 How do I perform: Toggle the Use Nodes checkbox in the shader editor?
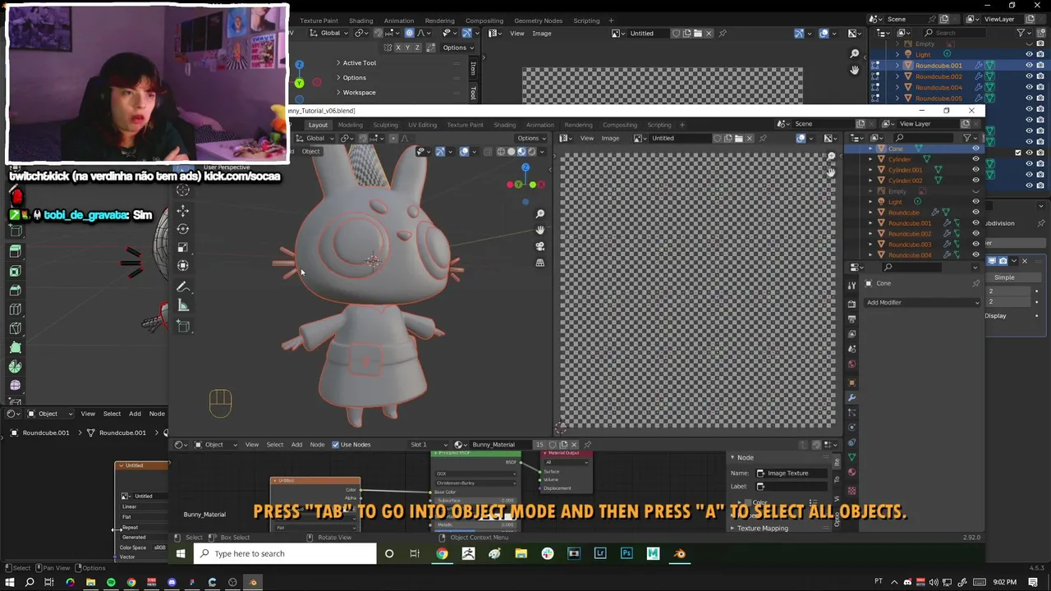pos(335,445)
